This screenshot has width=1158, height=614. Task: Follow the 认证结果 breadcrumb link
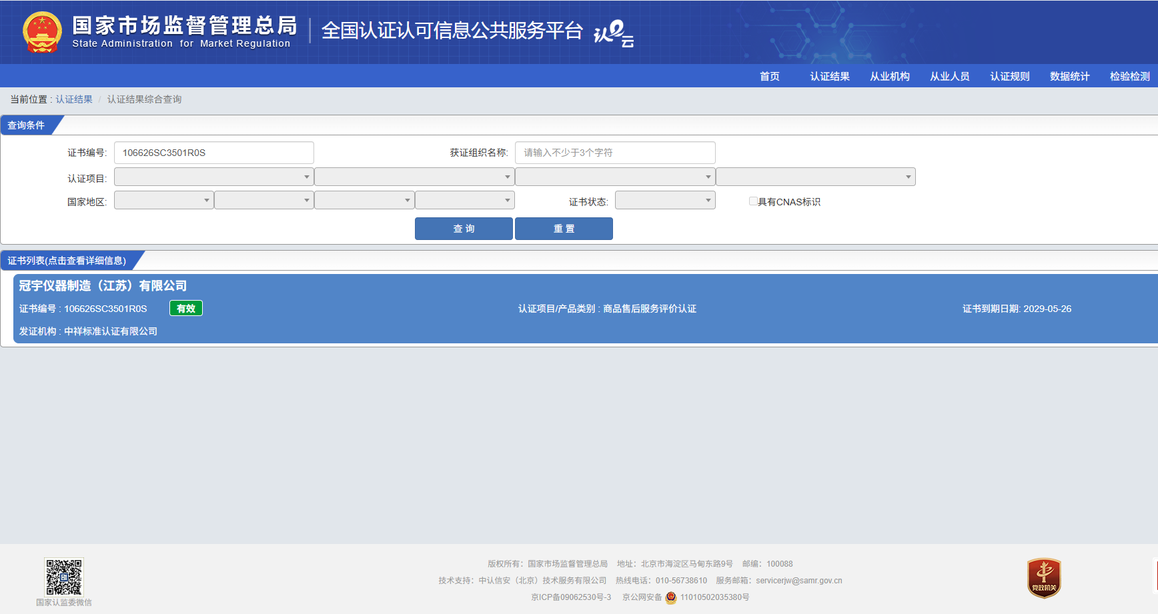pos(74,99)
